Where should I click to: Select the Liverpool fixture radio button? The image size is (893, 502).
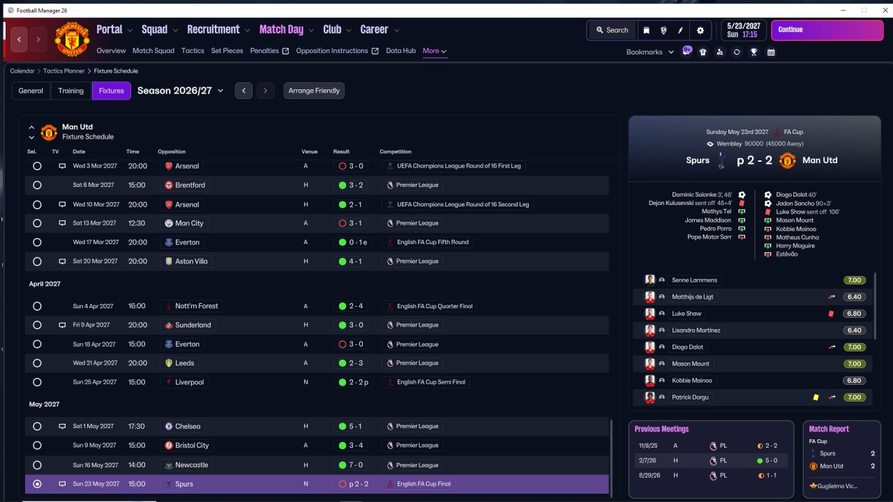pos(37,382)
